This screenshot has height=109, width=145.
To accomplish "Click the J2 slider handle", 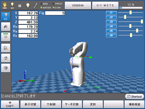I will pyautogui.click(x=125, y=17).
